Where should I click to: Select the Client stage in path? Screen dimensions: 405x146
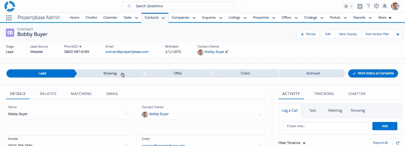tap(245, 74)
